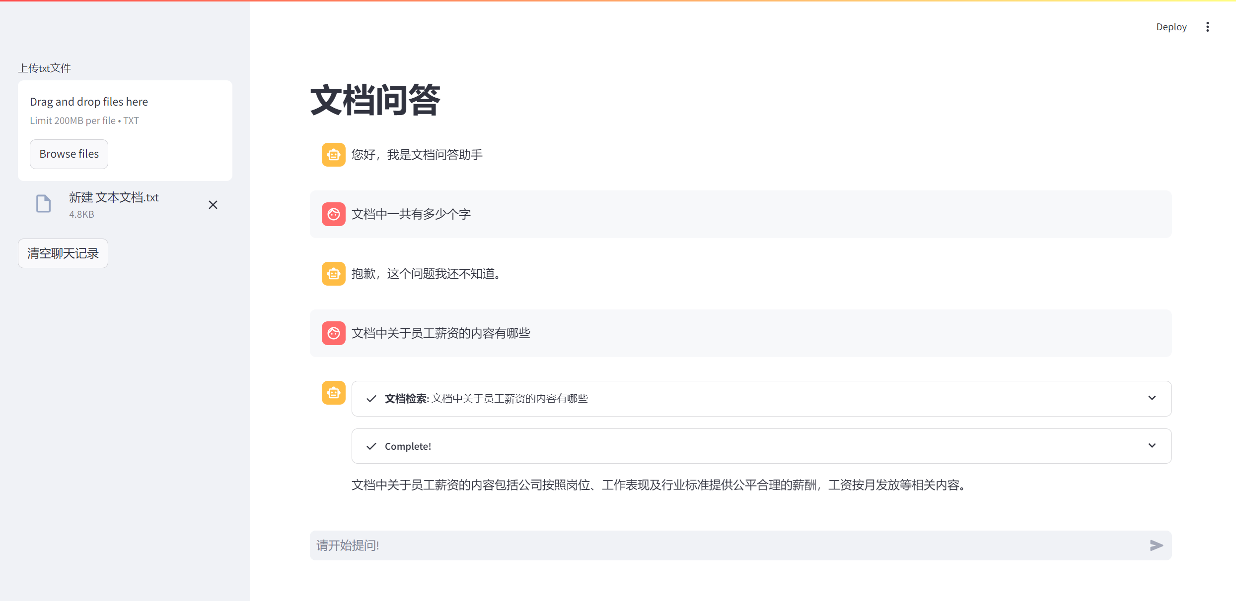1236x601 pixels.
Task: Click the Browse files button
Action: [x=69, y=154]
